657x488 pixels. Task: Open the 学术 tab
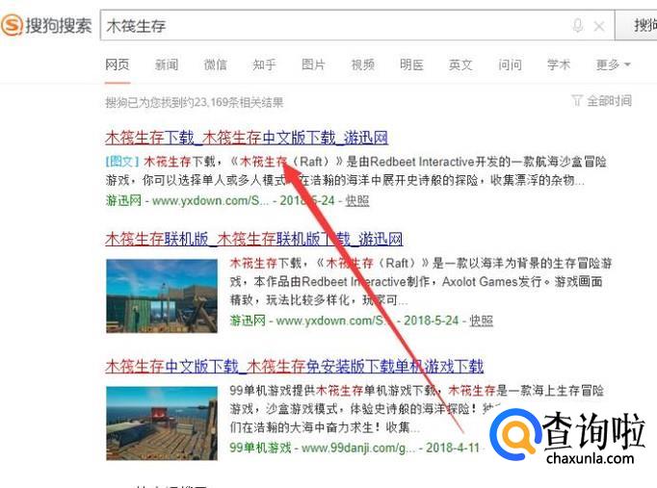(559, 64)
